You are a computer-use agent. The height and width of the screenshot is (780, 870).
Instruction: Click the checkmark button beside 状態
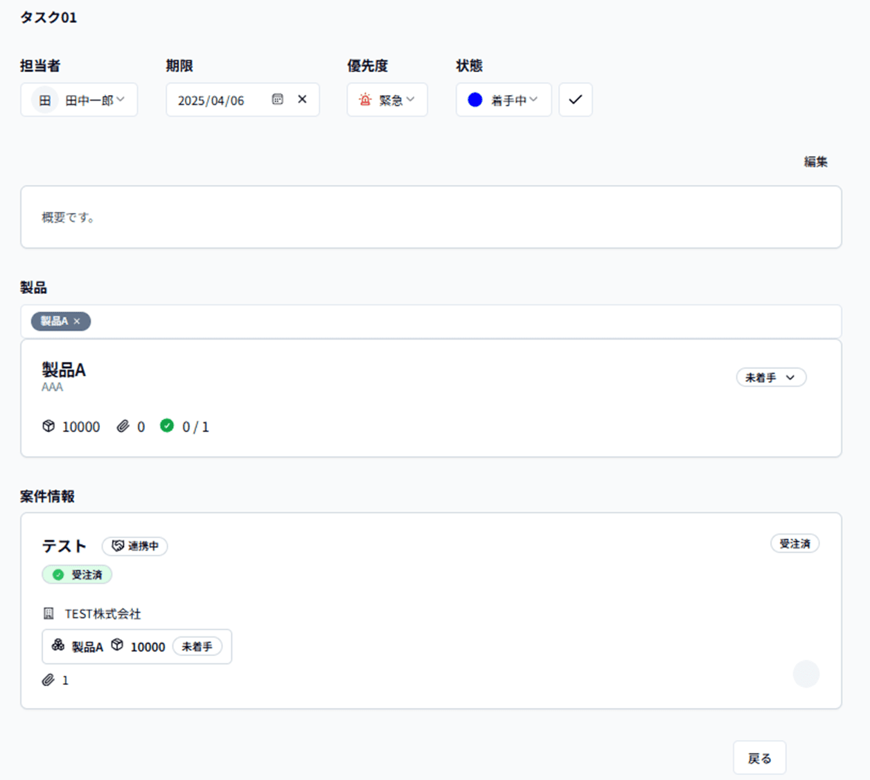point(575,100)
